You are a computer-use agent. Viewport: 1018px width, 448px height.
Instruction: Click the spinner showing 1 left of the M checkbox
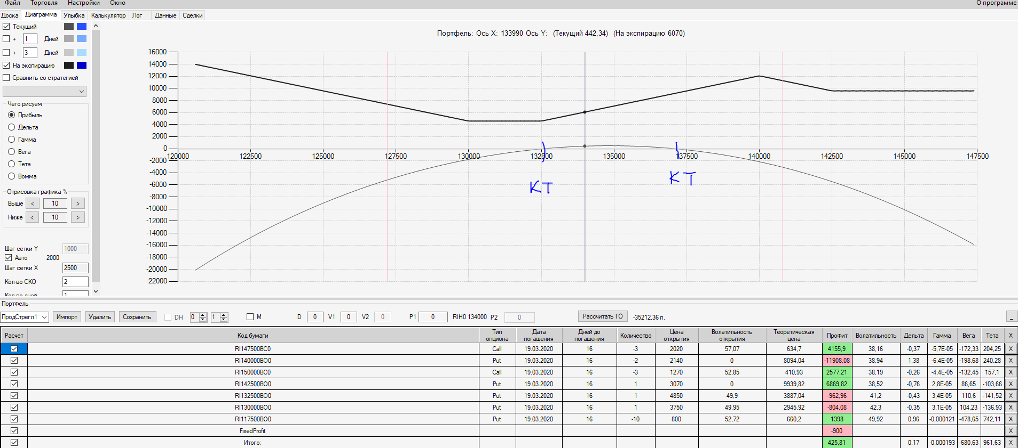coord(219,317)
